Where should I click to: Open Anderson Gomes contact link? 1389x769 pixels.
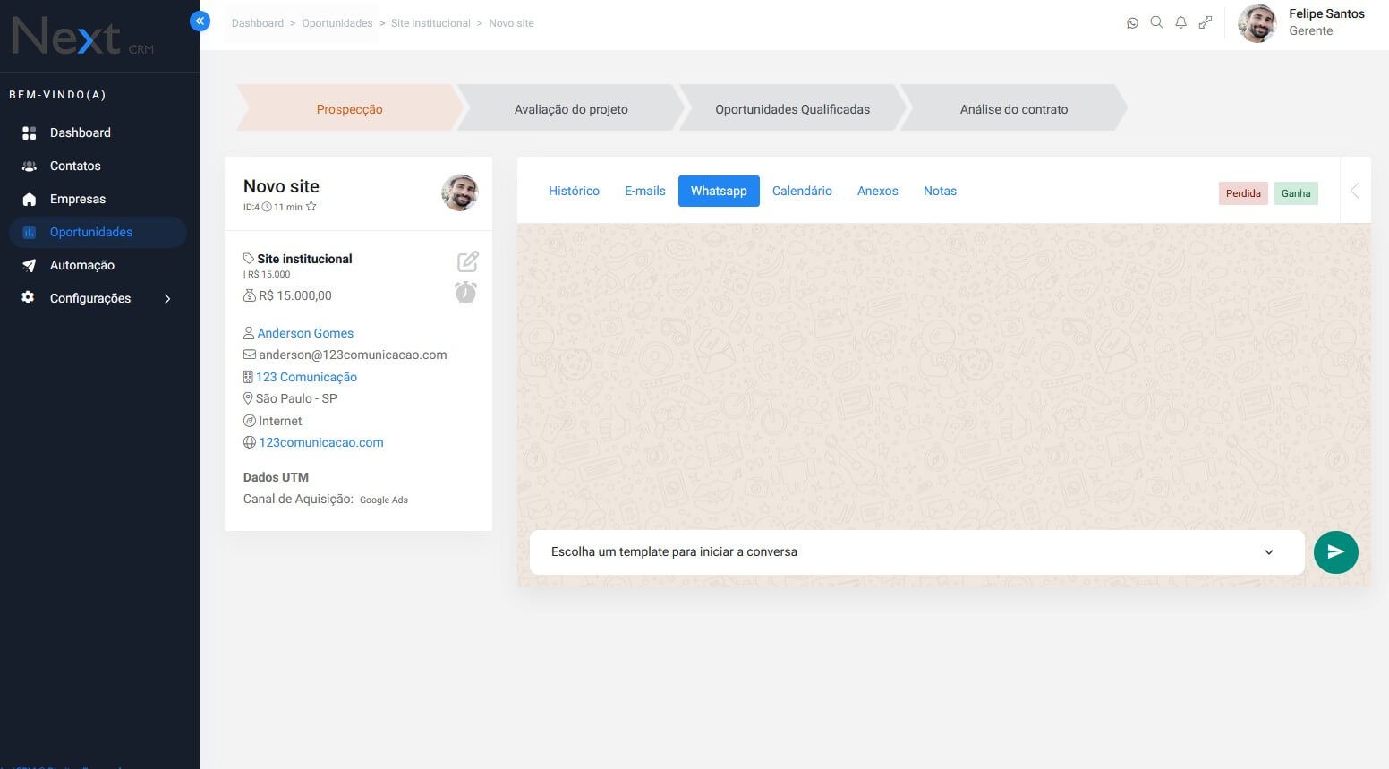(305, 333)
